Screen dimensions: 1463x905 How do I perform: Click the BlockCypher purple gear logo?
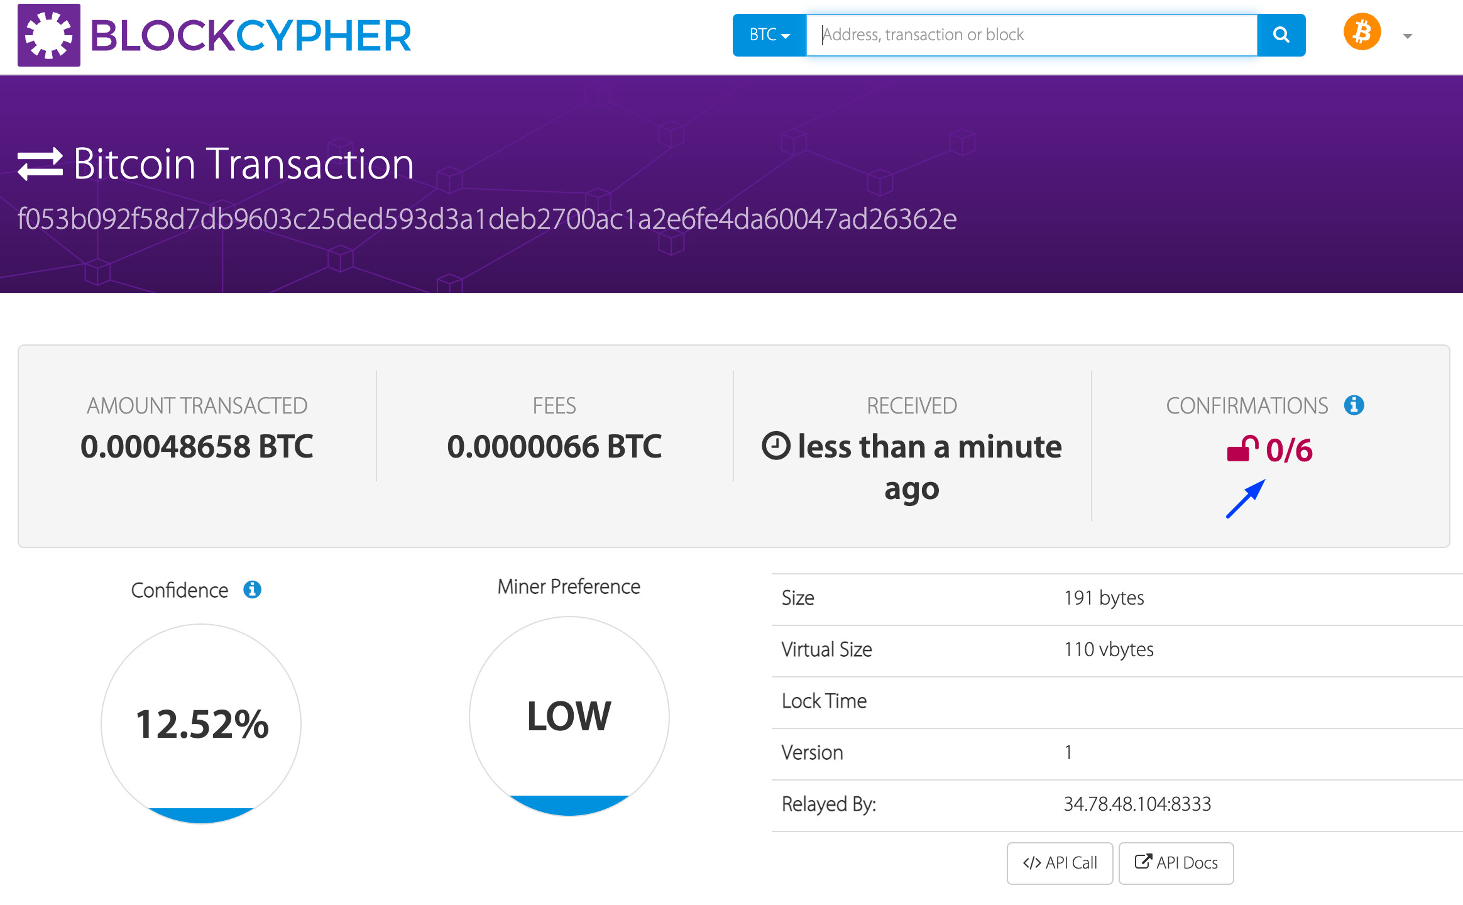tap(49, 36)
